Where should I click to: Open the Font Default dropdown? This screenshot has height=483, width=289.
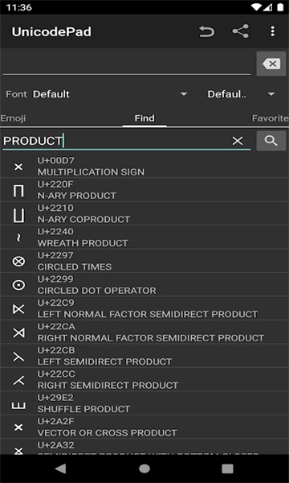tap(110, 94)
